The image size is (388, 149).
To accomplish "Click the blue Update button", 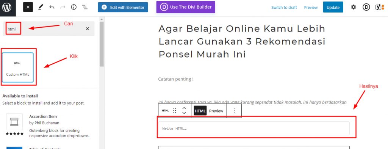I will (x=333, y=8).
